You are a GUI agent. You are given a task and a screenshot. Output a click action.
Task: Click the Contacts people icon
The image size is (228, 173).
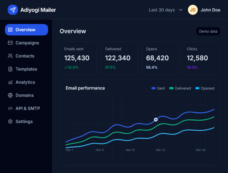point(10,56)
